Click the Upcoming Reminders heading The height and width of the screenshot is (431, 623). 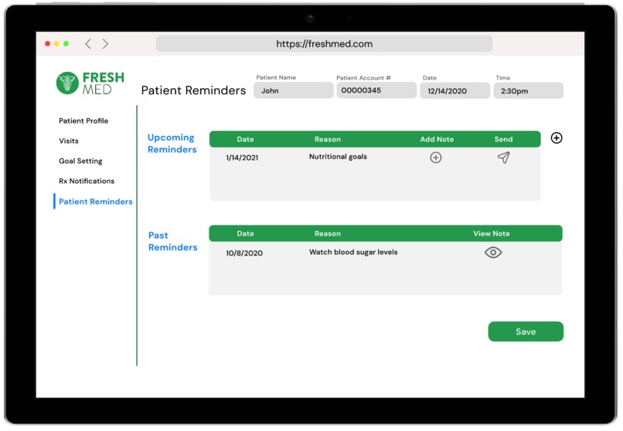coord(172,143)
